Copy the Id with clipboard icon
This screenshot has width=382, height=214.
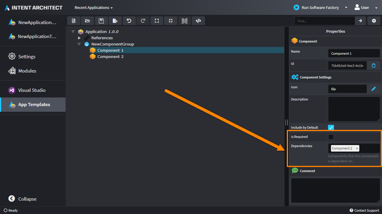click(373, 65)
